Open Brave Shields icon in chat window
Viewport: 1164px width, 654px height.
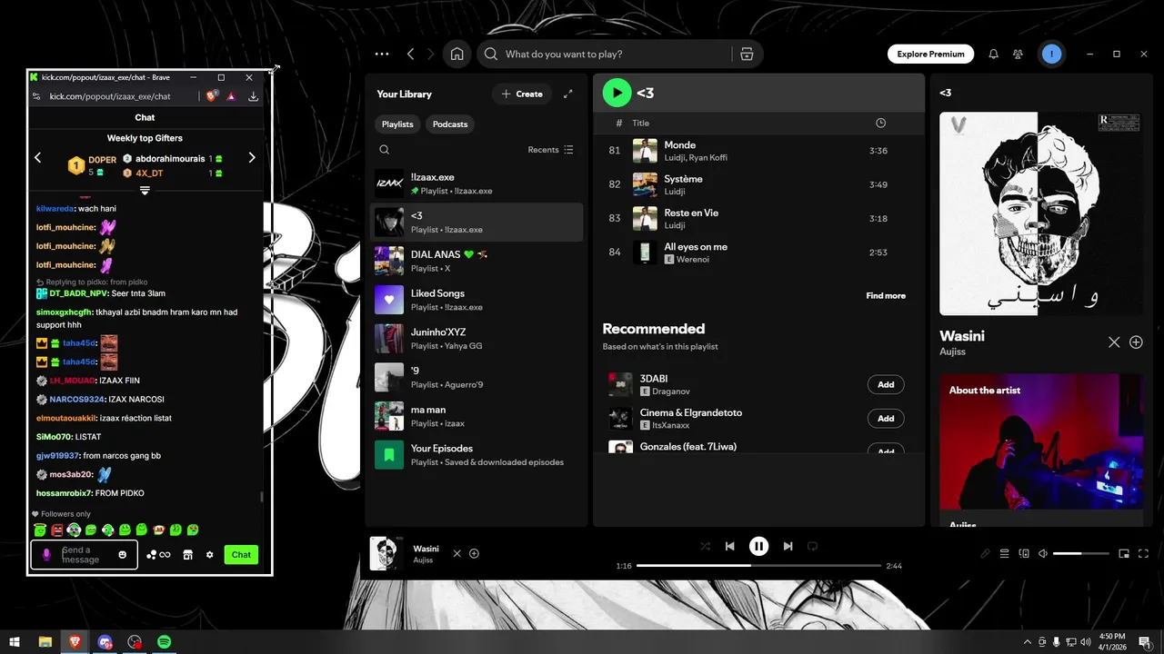click(212, 95)
